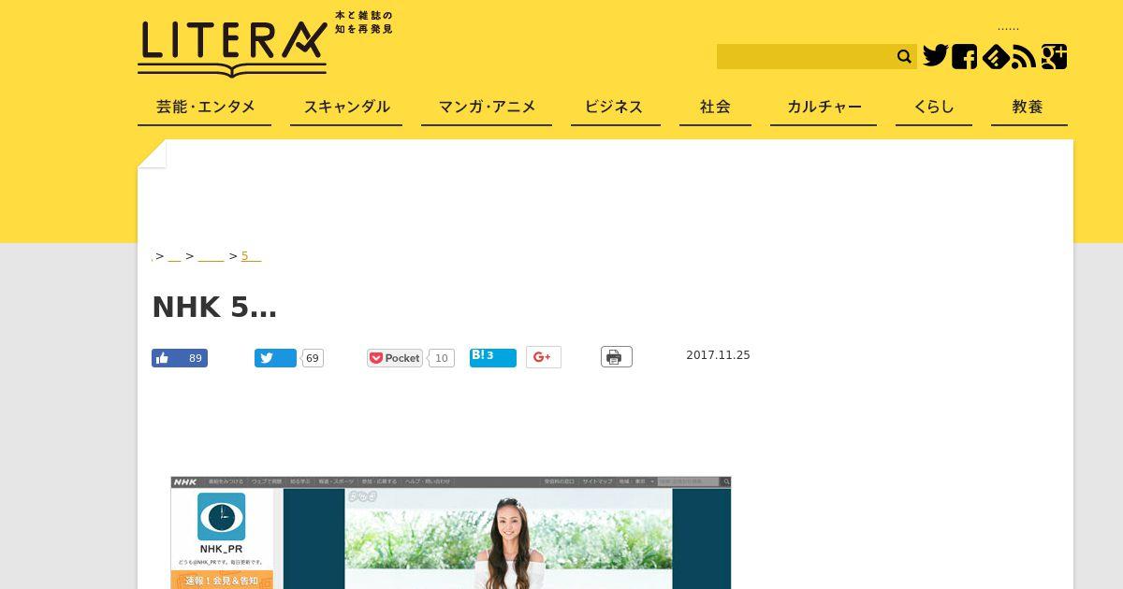Open the Google Plus header icon

click(x=1054, y=56)
